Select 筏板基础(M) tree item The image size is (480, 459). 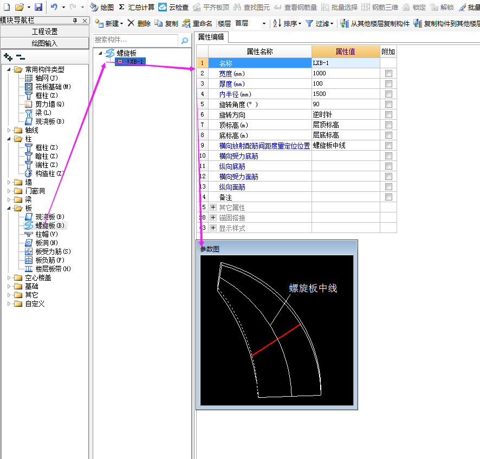(x=48, y=87)
